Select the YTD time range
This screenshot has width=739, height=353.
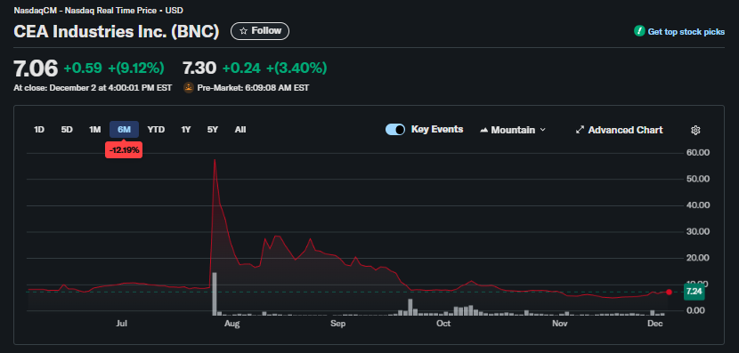[156, 130]
